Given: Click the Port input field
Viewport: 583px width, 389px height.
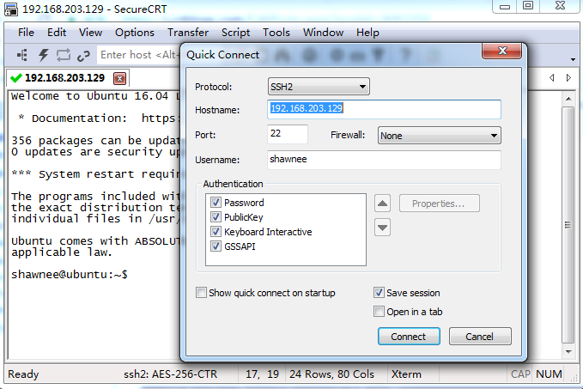Looking at the screenshot, I should 287,134.
